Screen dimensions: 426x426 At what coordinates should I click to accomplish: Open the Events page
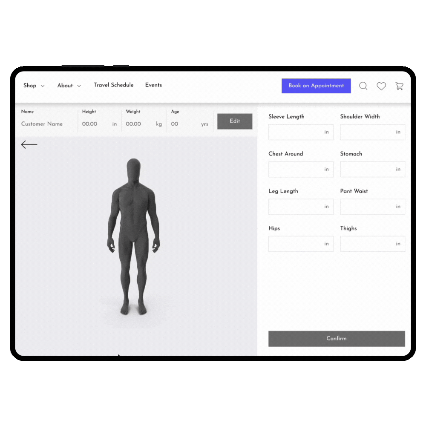tap(153, 85)
